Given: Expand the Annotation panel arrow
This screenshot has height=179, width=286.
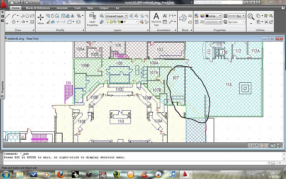Looking at the screenshot, I should [176, 30].
